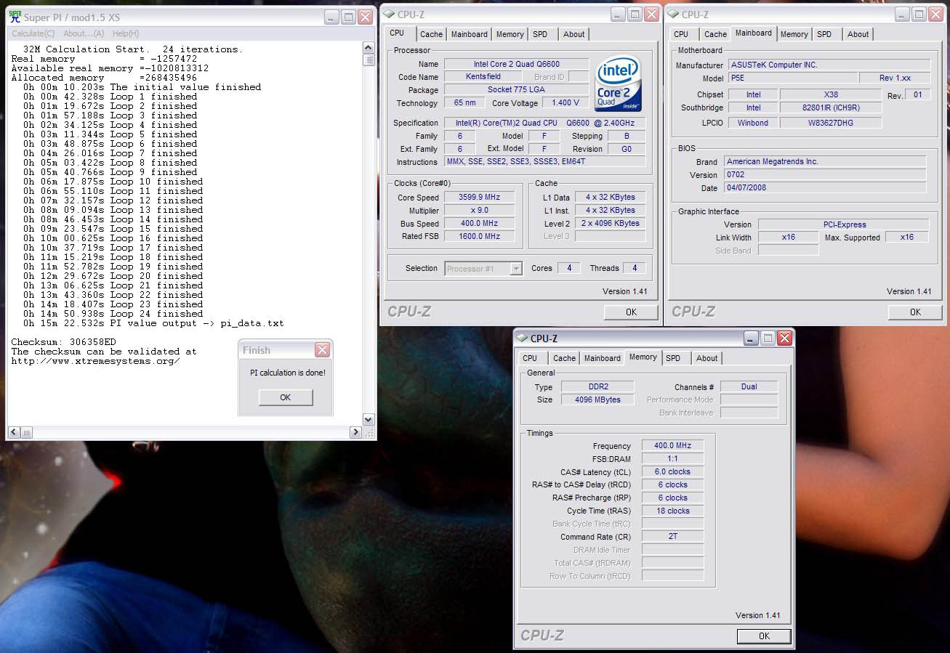Click Super PI vertical scrollbar up arrow
The width and height of the screenshot is (950, 653).
tap(368, 48)
